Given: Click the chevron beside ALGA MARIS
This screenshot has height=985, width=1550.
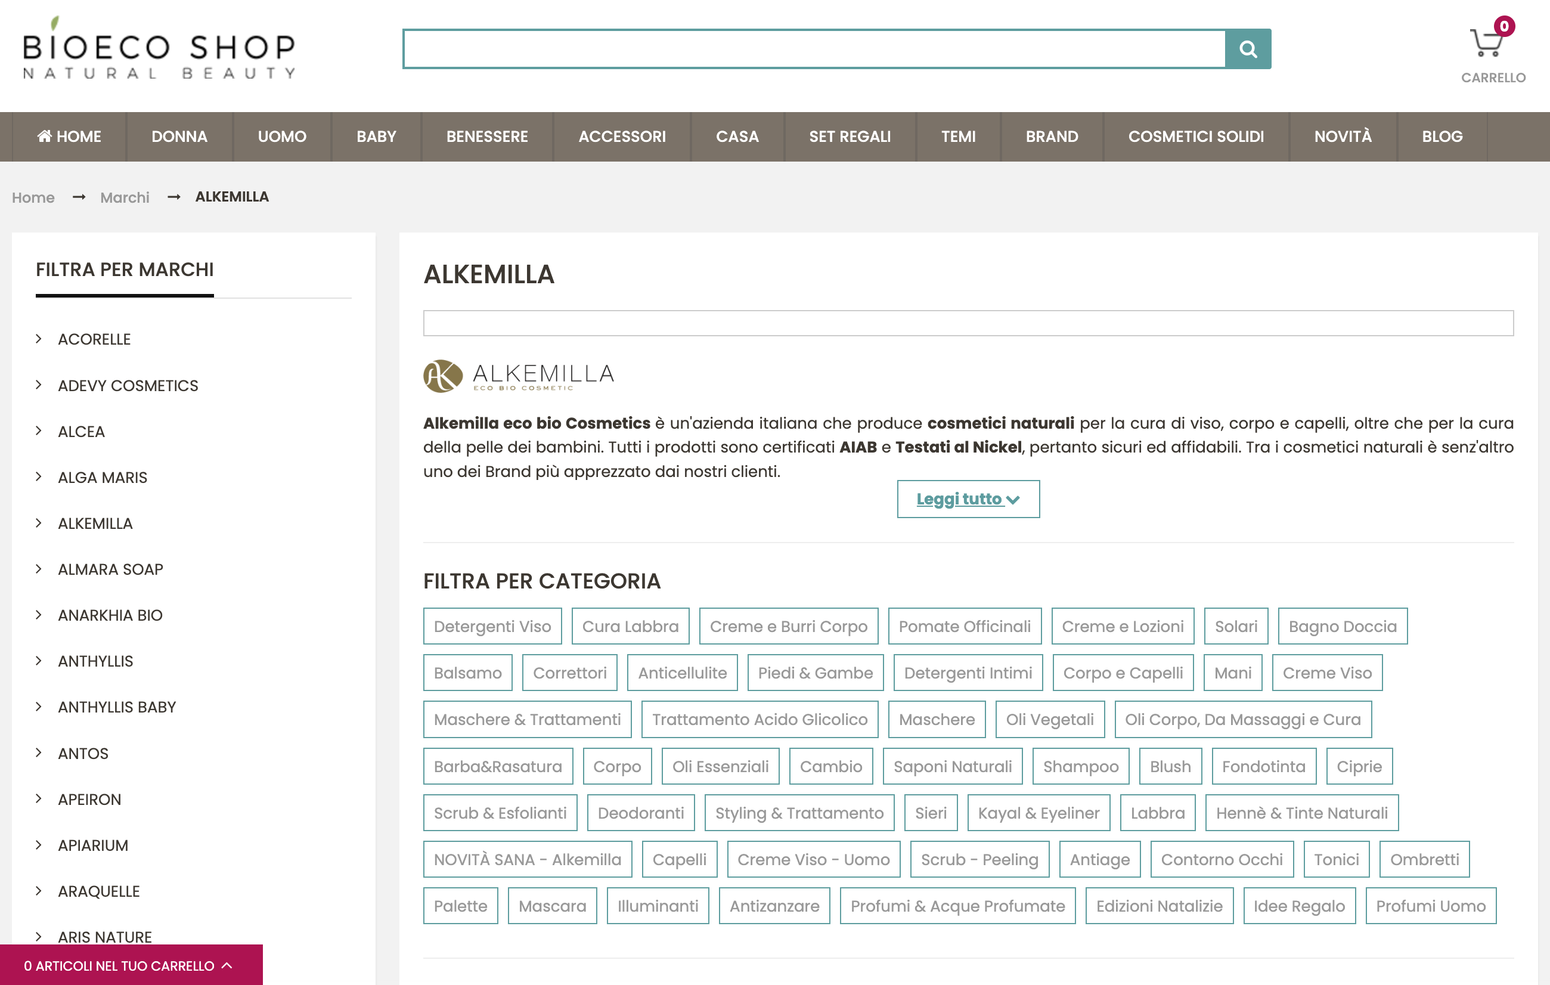Looking at the screenshot, I should point(39,477).
